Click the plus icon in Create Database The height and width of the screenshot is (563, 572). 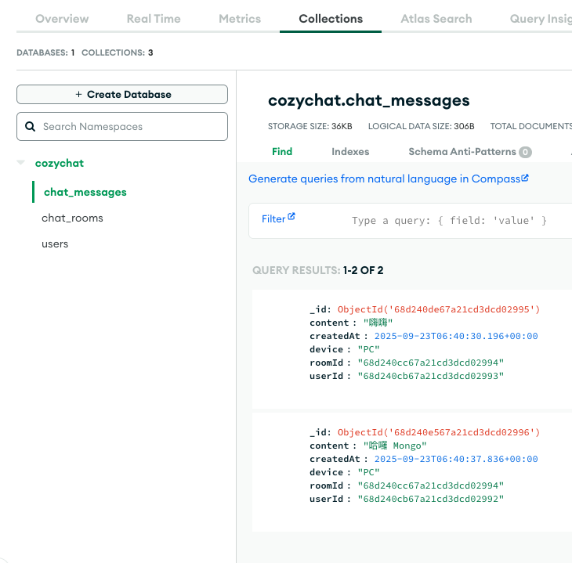click(78, 95)
